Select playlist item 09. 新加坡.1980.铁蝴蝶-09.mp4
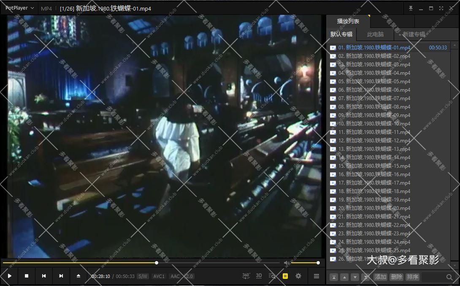Image resolution: width=460 pixels, height=286 pixels. point(388,115)
